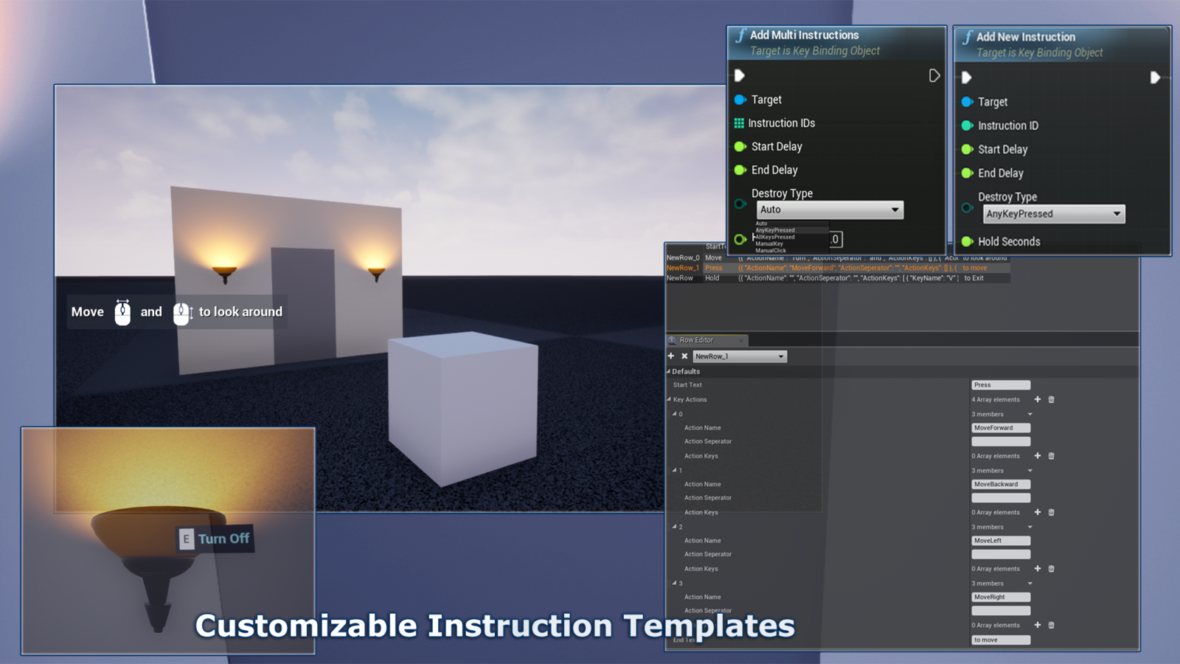Click the trash icon beside 0 Array elements
Viewport: 1180px width, 664px height.
(1052, 456)
